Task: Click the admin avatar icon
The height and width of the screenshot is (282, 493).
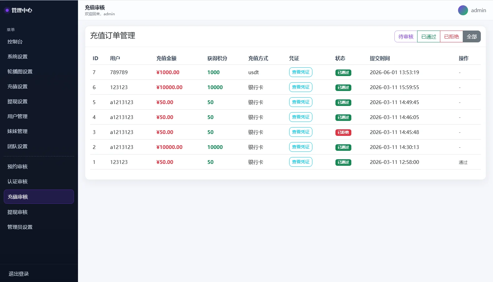Action: [x=463, y=10]
